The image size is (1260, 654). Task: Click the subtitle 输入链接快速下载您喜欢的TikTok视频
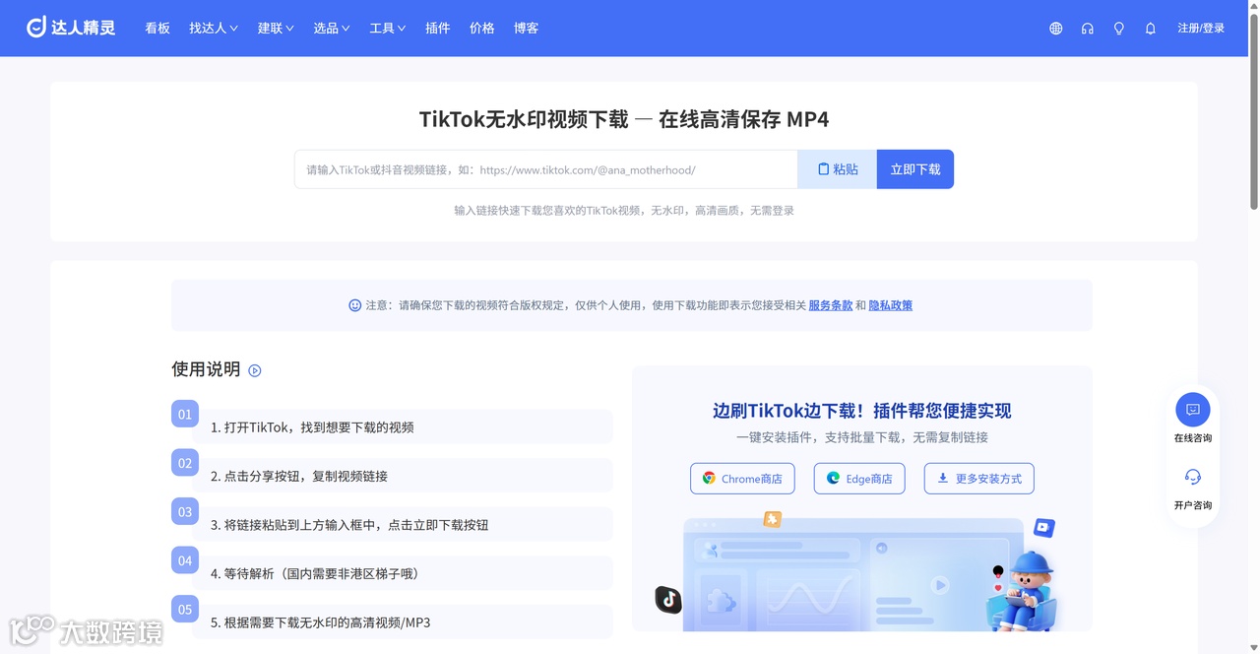tap(549, 211)
